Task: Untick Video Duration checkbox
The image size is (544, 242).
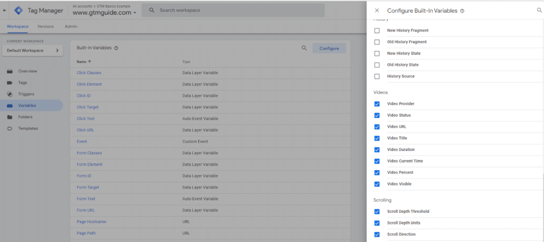Action: [377, 150]
